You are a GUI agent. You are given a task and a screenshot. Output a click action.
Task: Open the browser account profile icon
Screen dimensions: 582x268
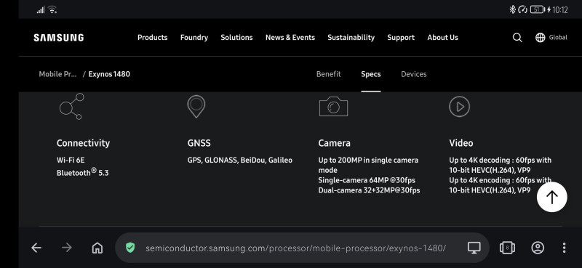click(538, 248)
